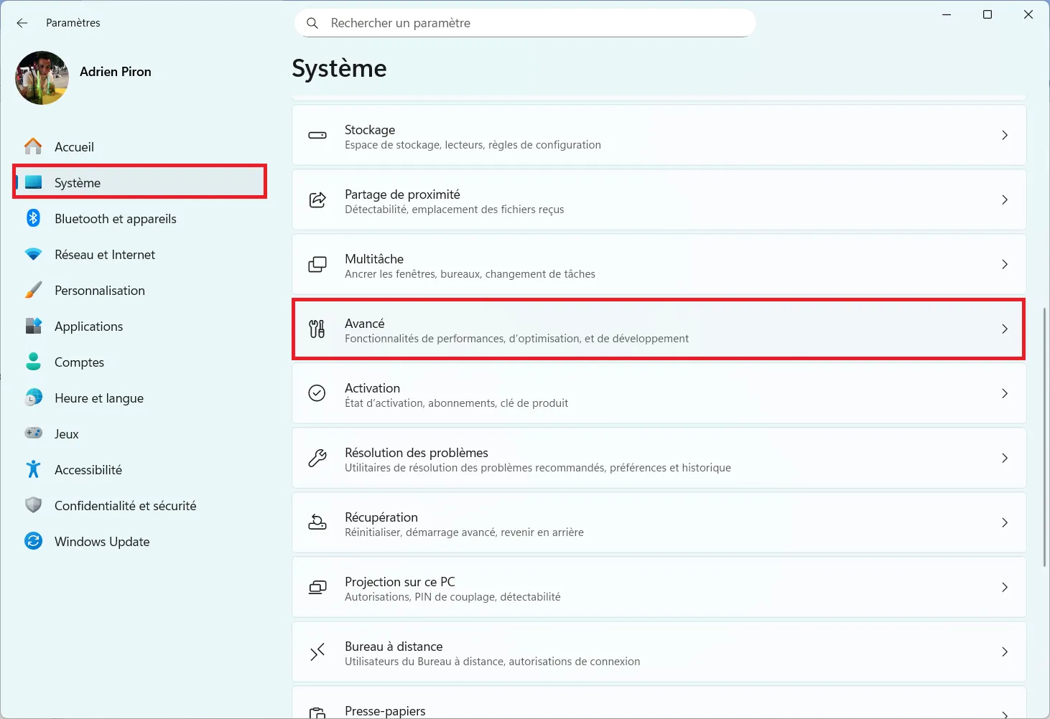Open Personnalisation settings
This screenshot has width=1050, height=719.
[100, 290]
